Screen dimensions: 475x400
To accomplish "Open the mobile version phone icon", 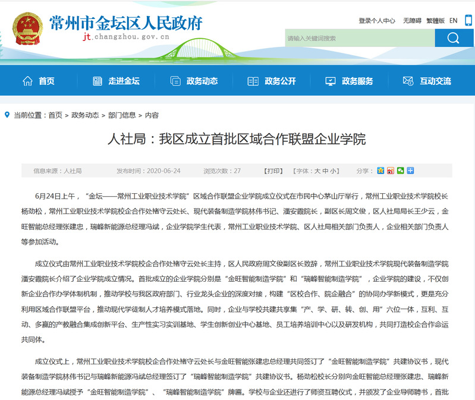I will click(468, 20).
